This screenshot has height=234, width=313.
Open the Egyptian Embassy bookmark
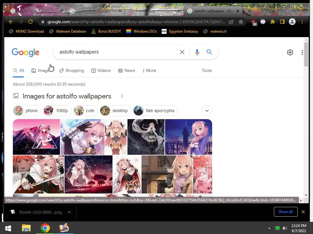180,31
